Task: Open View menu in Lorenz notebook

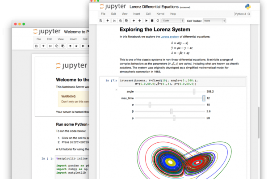Action: 125,14
